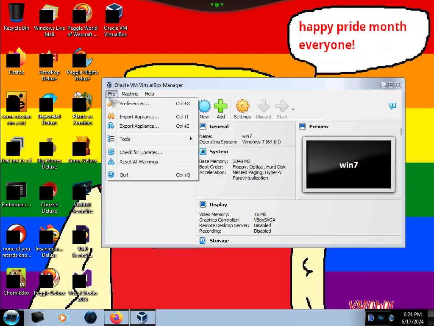434x326 pixels.
Task: Click the Storage section header
Action: [219, 241]
